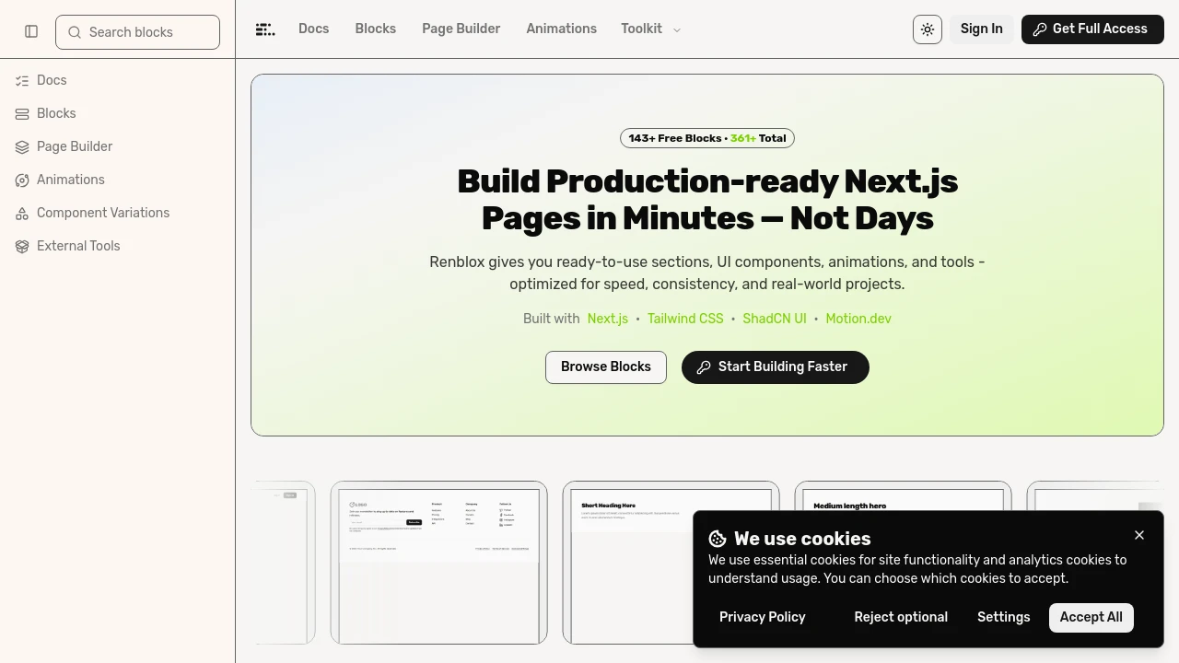
Task: Click the Get Full Access button
Action: (1092, 29)
